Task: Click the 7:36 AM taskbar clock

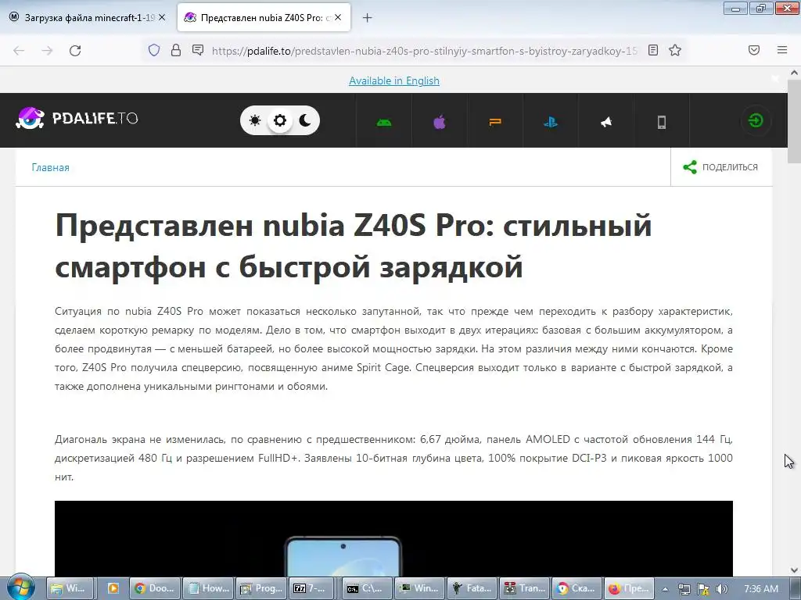Action: [x=761, y=589]
